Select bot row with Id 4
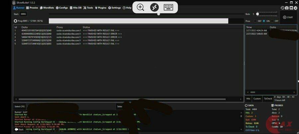The width and height of the screenshot is (299, 134). click(x=128, y=40)
